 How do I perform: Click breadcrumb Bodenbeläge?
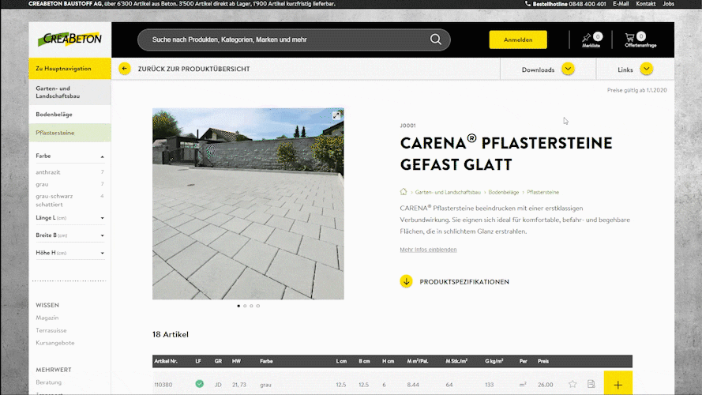504,192
